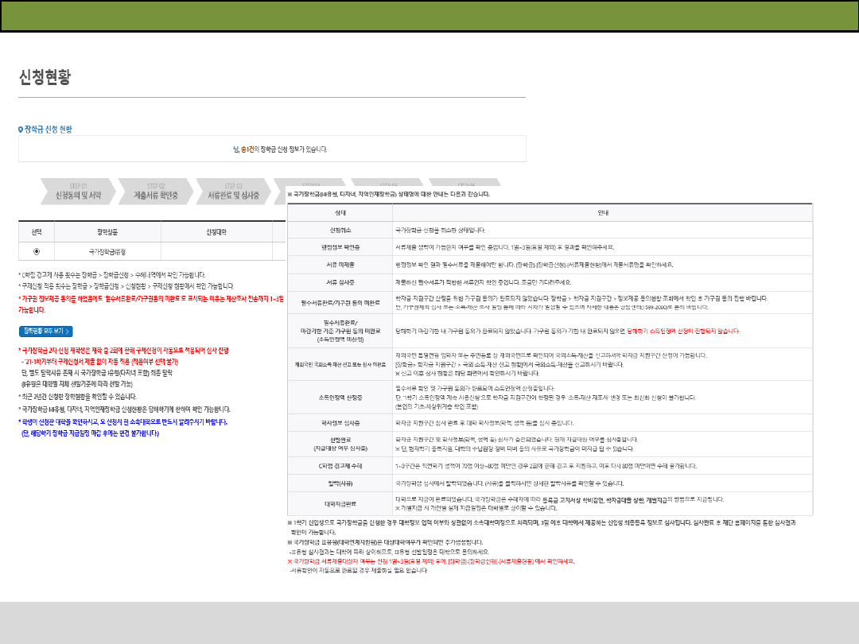Click the 선택 column header
This screenshot has height=644, width=859.
[x=37, y=231]
